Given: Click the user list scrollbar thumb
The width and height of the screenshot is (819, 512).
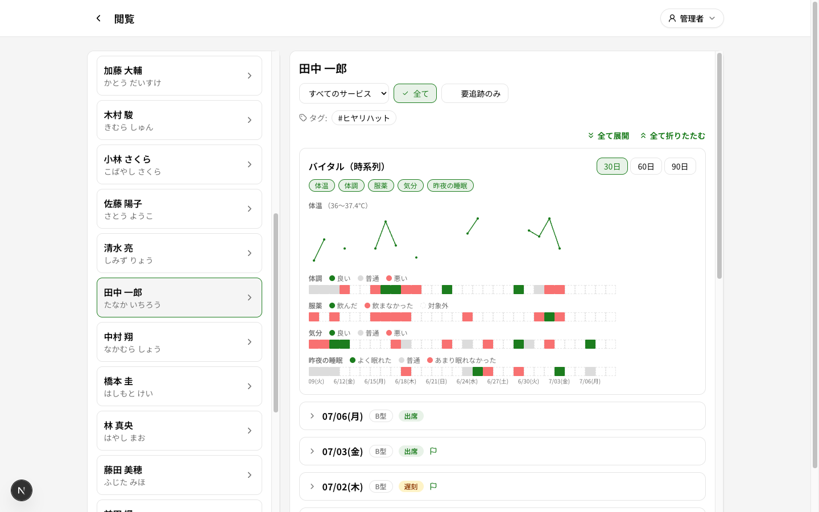Looking at the screenshot, I should click(276, 313).
